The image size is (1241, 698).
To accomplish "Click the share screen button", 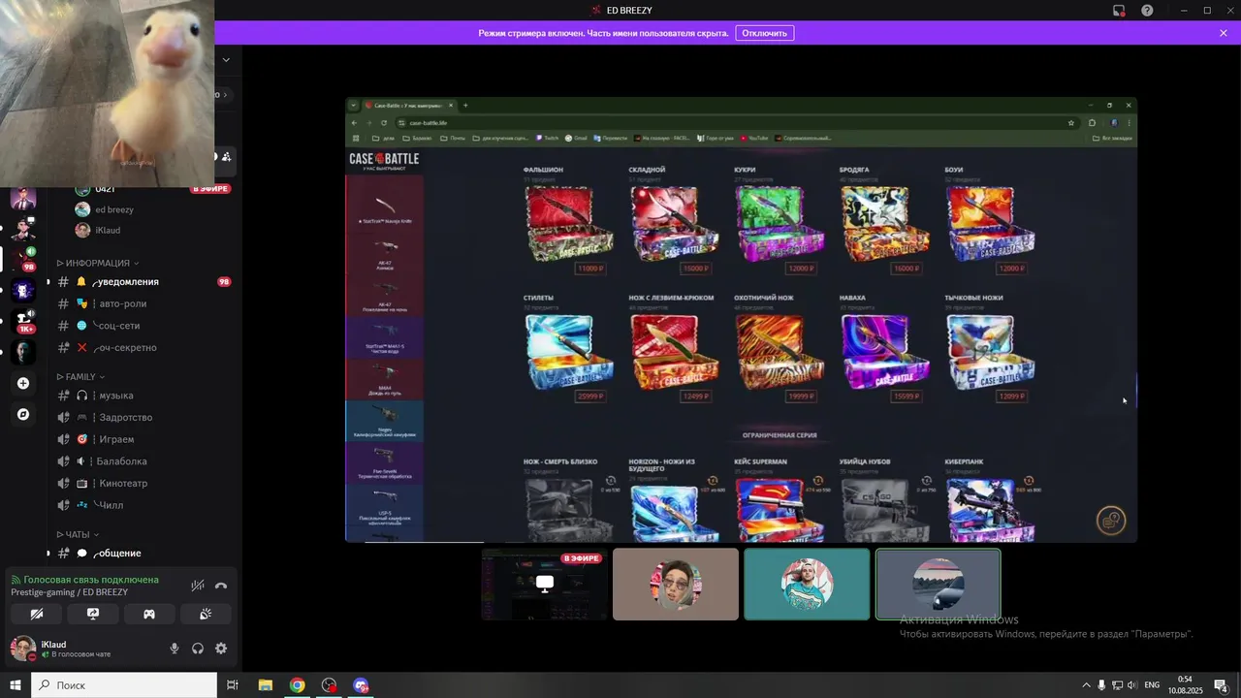I will pos(93,614).
